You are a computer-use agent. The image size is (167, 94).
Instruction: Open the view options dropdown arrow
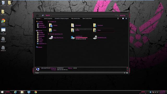coord(120,19)
